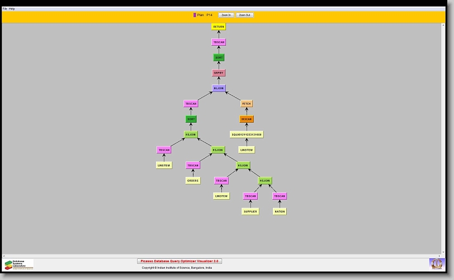Viewport: 454px width, 280px height.
Task: Select the GRPBY operator node
Action: (x=219, y=73)
